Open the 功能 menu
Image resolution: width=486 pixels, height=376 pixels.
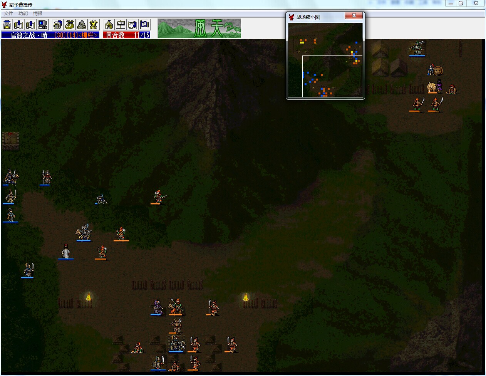click(x=23, y=13)
